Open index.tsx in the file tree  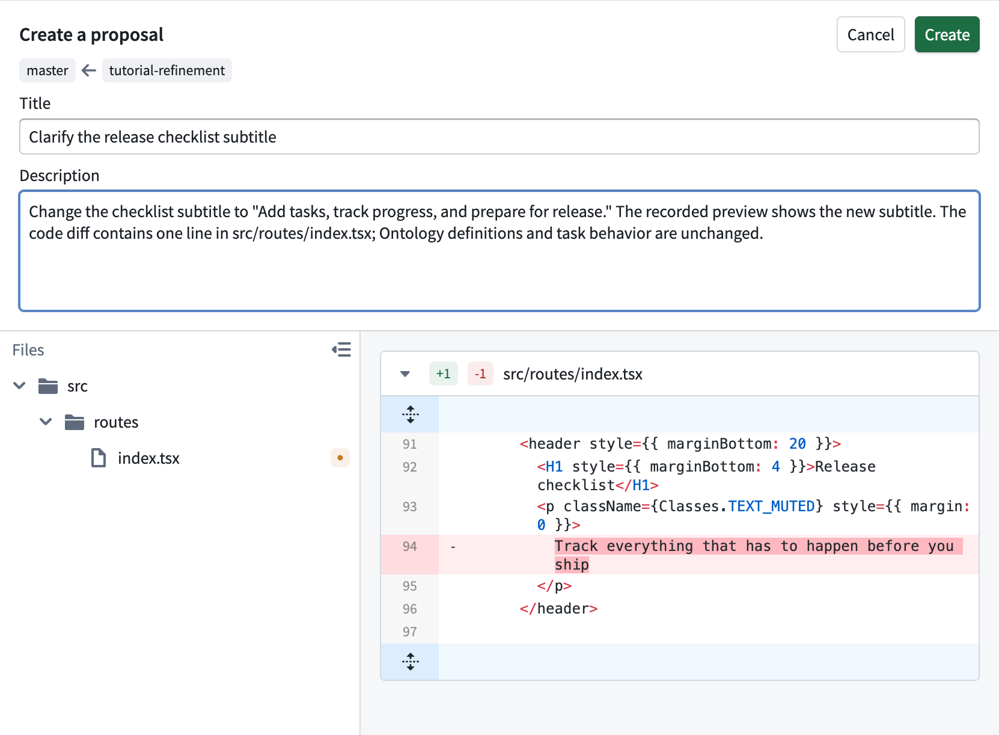pyautogui.click(x=148, y=458)
